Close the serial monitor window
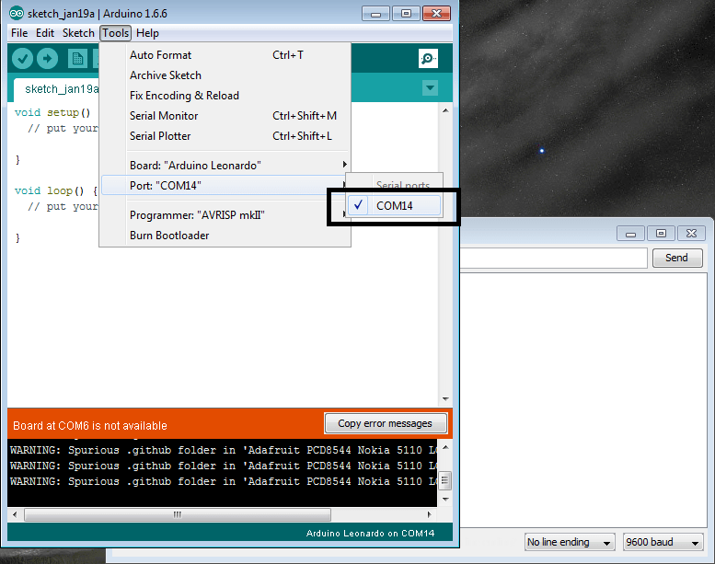This screenshot has height=564, width=715. point(691,234)
